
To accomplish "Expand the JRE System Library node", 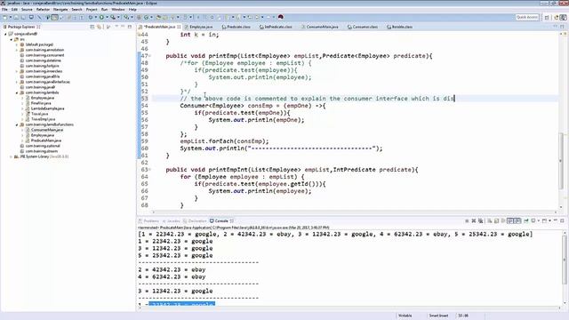I will pyautogui.click(x=11, y=156).
